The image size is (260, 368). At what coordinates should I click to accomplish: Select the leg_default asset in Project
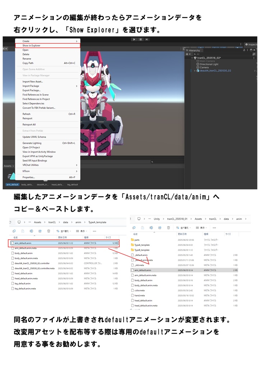click(x=73, y=185)
